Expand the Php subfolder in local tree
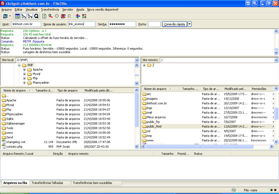The height and width of the screenshot is (194, 279). [x=24, y=78]
